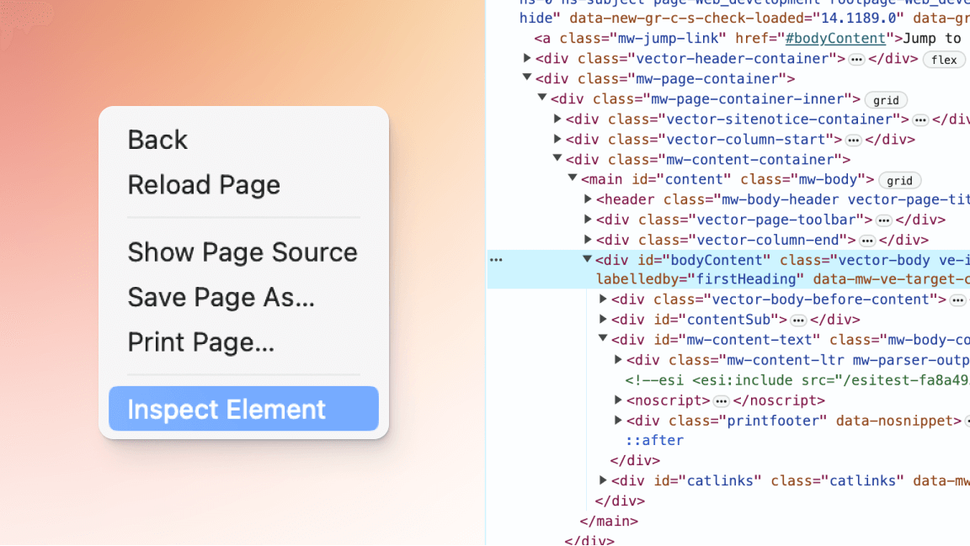Viewport: 970px width, 546px height.
Task: Expand the catlinks div node
Action: pyautogui.click(x=603, y=480)
